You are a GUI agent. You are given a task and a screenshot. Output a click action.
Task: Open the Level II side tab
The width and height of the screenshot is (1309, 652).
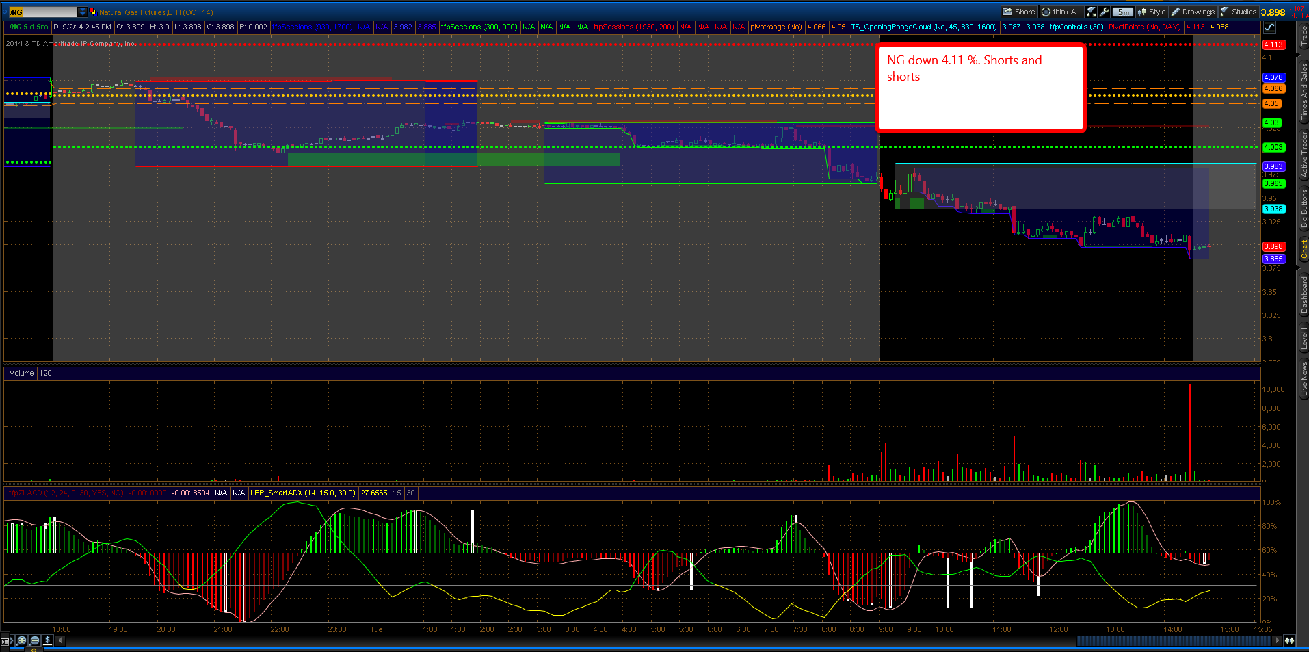coord(1304,337)
